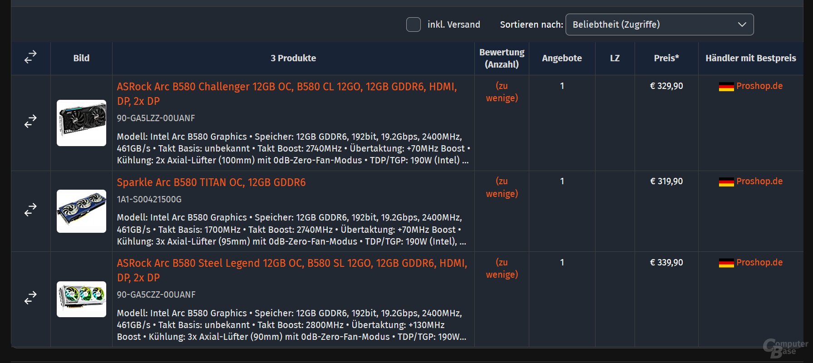Image resolution: width=813 pixels, height=363 pixels.
Task: Click Proshop.de link for € 339,90 offer
Action: point(759,262)
